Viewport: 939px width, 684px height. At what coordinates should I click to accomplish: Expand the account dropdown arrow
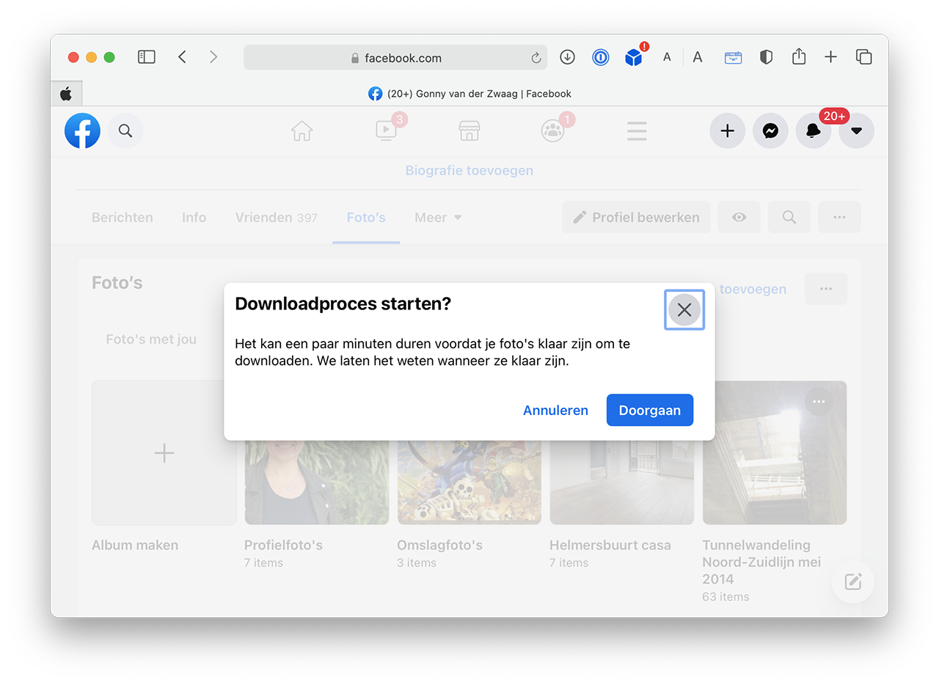click(x=856, y=131)
